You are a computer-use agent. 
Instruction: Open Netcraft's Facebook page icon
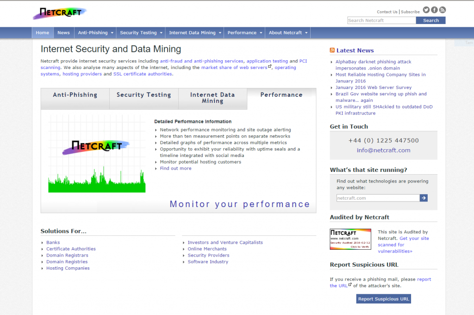tap(434, 10)
